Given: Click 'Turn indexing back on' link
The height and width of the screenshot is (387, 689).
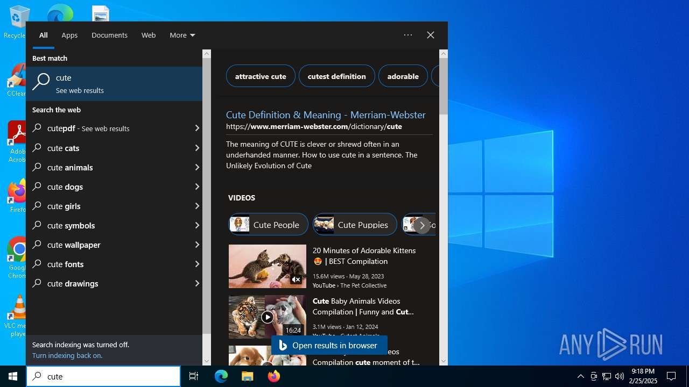Looking at the screenshot, I should (x=67, y=355).
